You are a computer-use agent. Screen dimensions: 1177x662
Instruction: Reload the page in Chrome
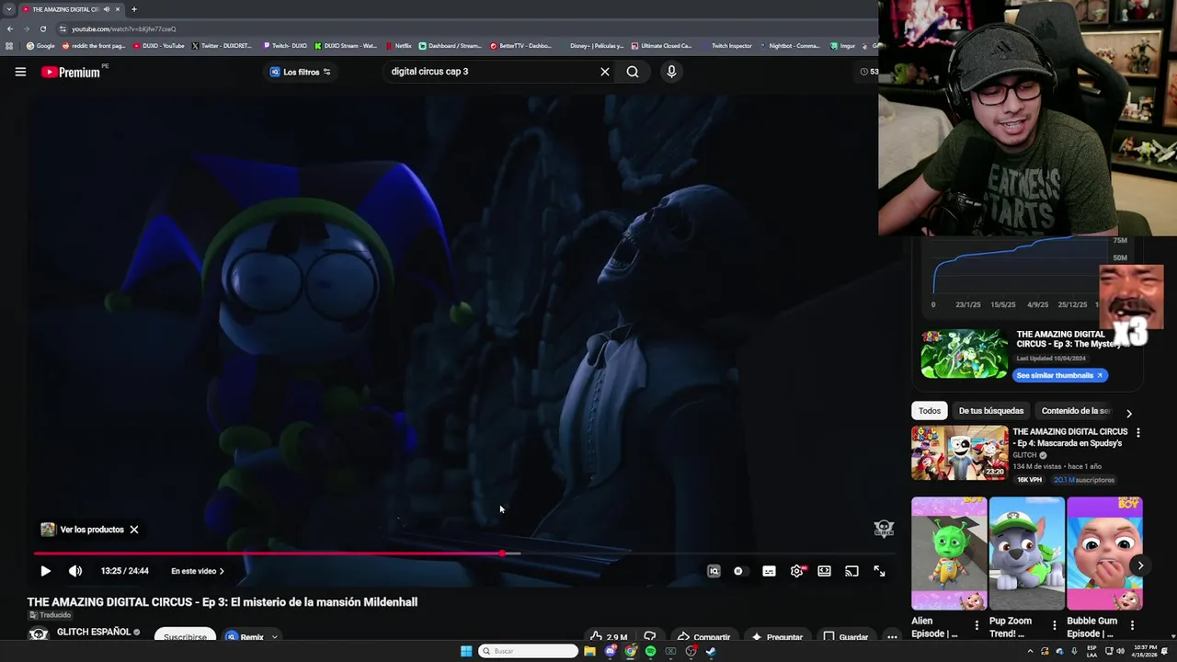tap(42, 29)
